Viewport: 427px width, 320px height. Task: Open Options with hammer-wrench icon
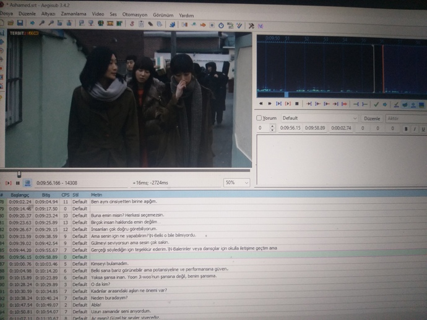tap(251, 26)
